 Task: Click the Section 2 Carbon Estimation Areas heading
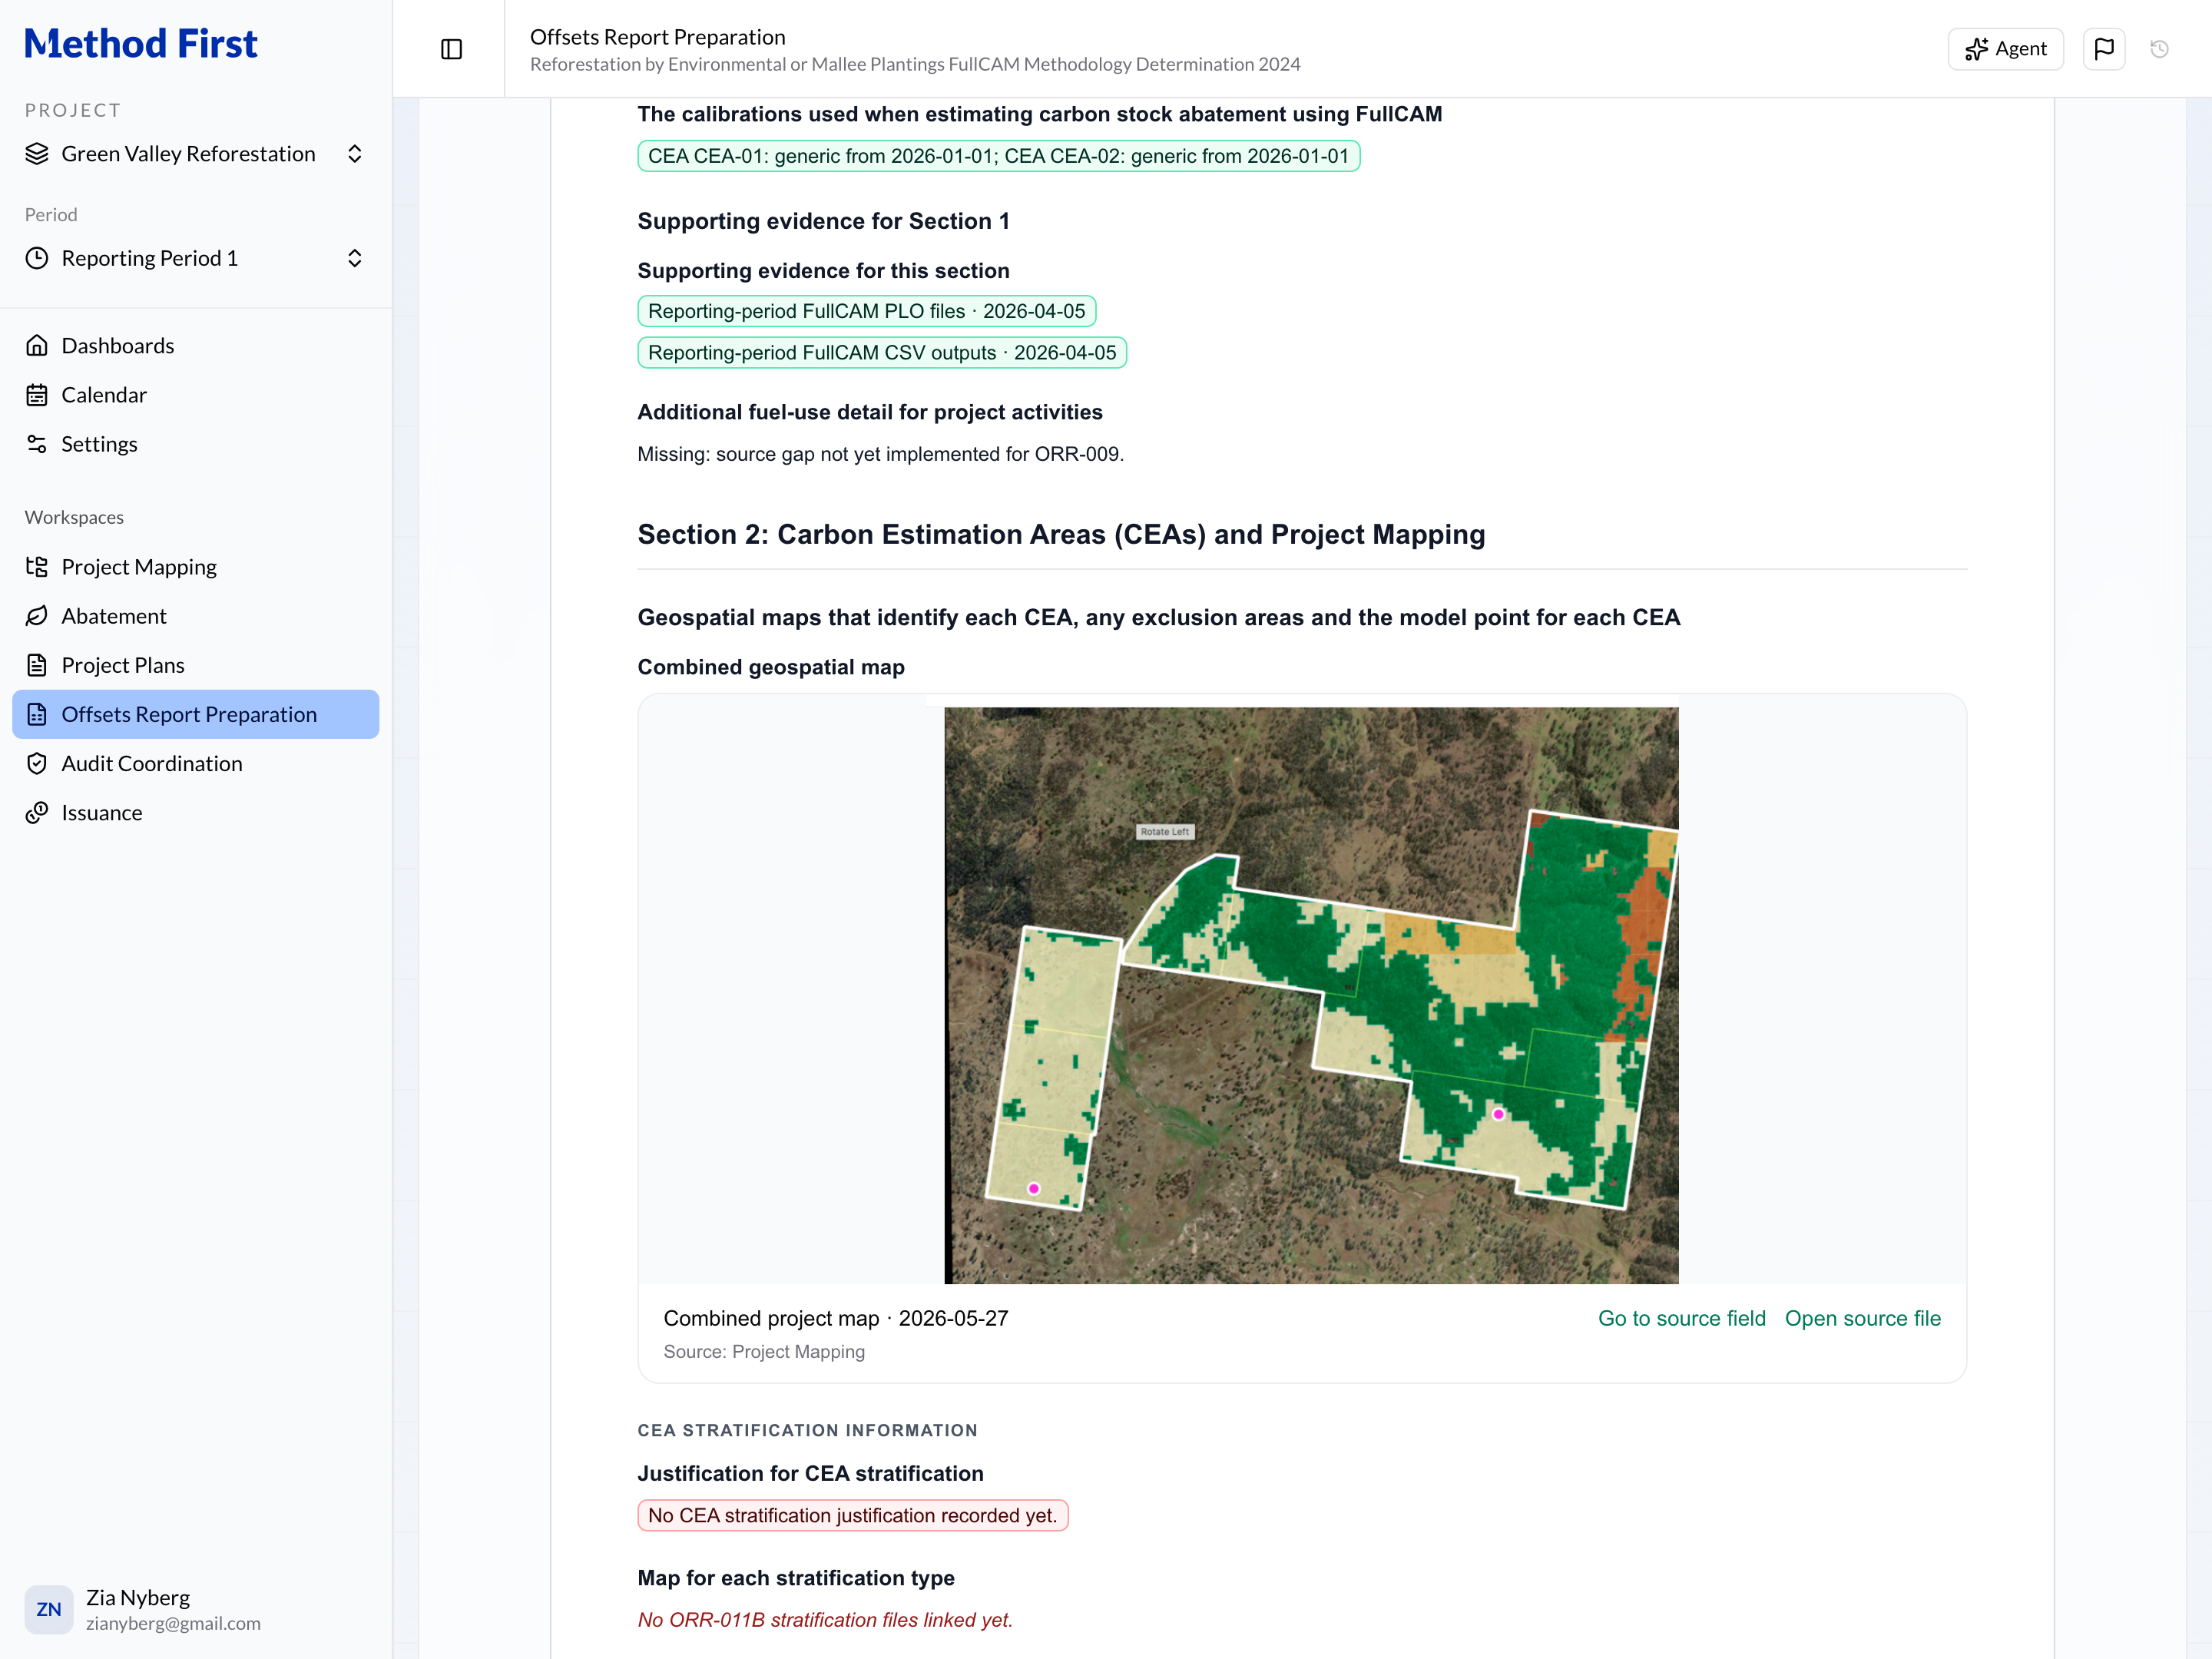pos(1061,535)
